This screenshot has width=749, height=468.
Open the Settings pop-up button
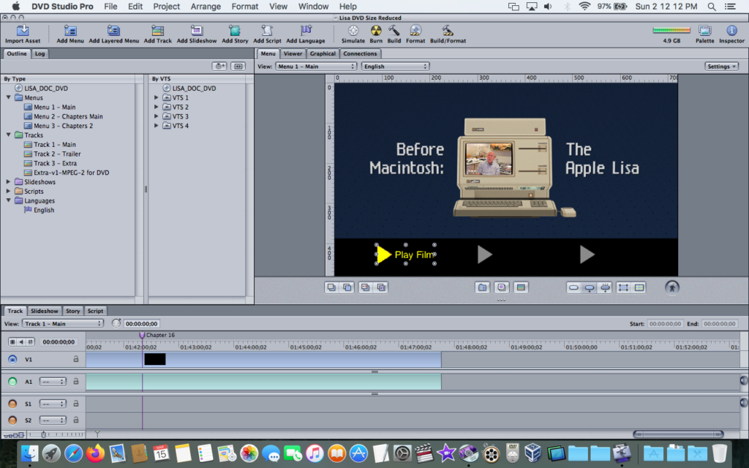[x=721, y=67]
